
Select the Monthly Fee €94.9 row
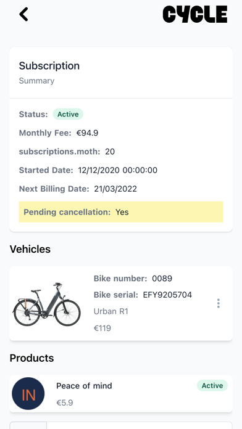[59, 133]
